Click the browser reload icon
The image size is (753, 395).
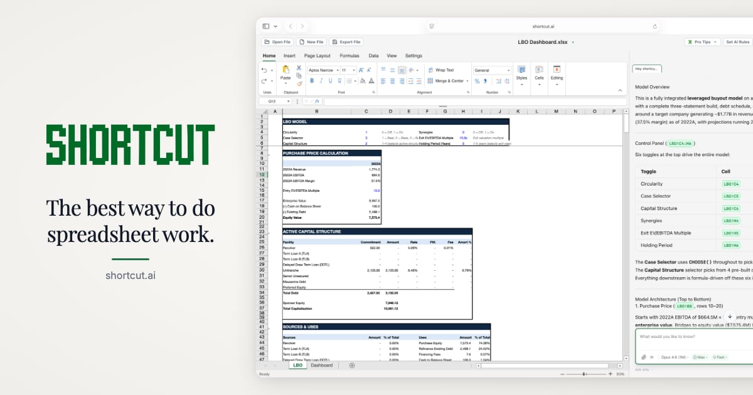point(655,26)
